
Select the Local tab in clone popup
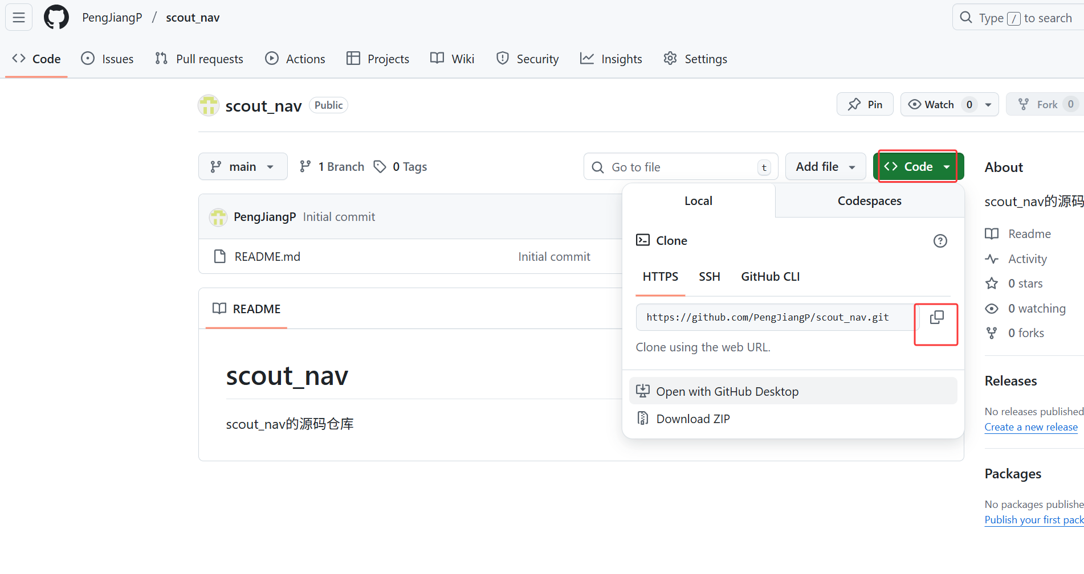tap(698, 200)
